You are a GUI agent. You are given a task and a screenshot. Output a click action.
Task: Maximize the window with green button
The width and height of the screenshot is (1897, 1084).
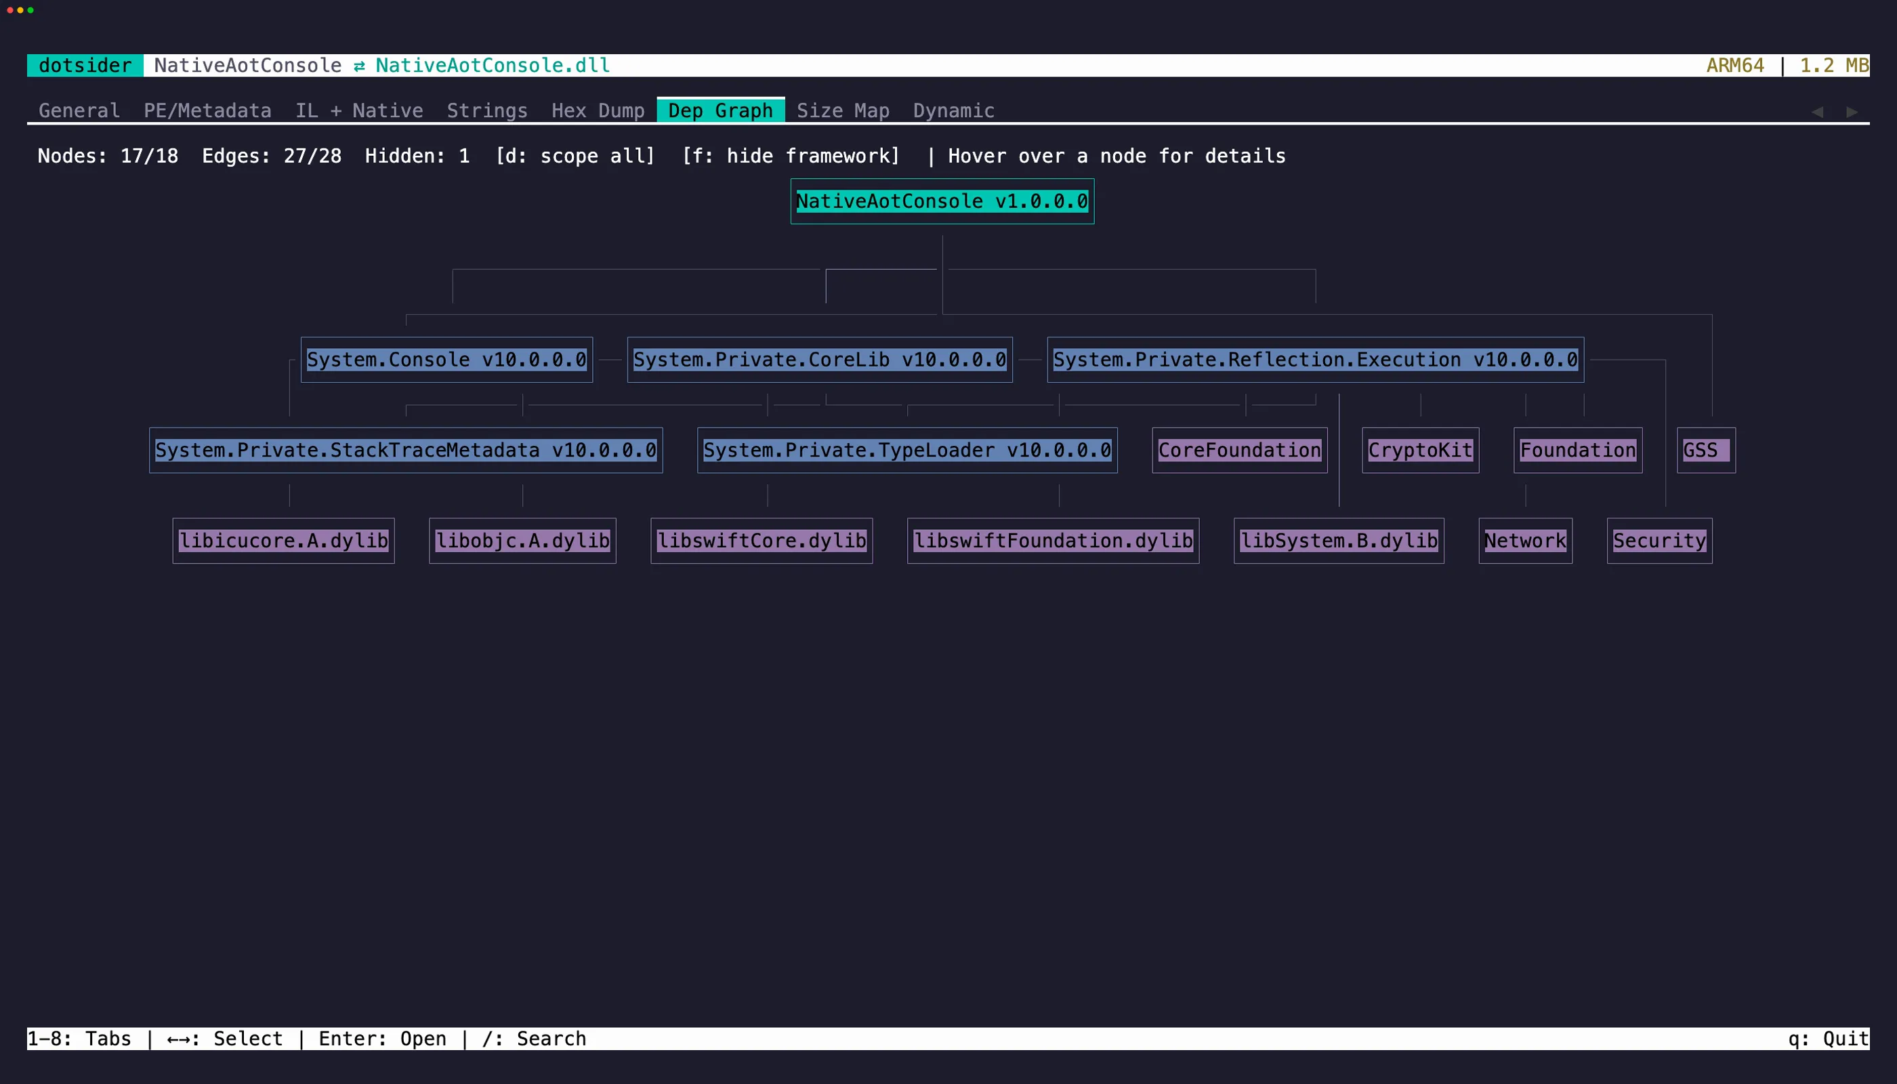[30, 10]
